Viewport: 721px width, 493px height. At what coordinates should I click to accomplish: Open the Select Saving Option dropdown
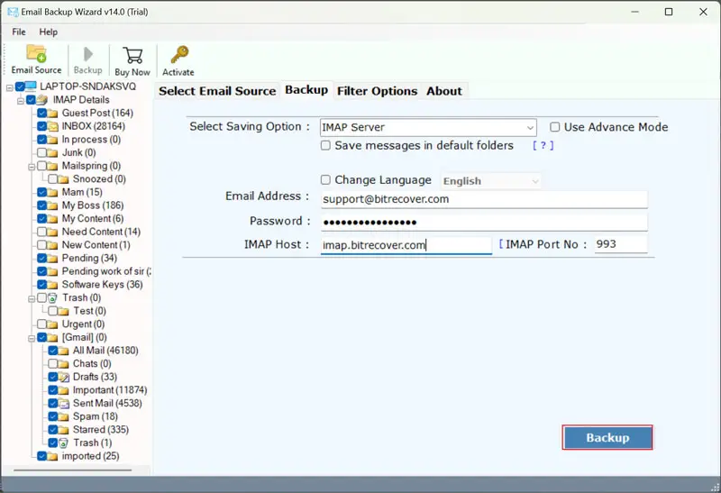click(529, 128)
